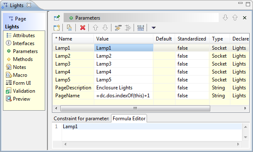Screen dimensions: 253x152
Task: Close the Parameters section with X
Action: coord(245,18)
